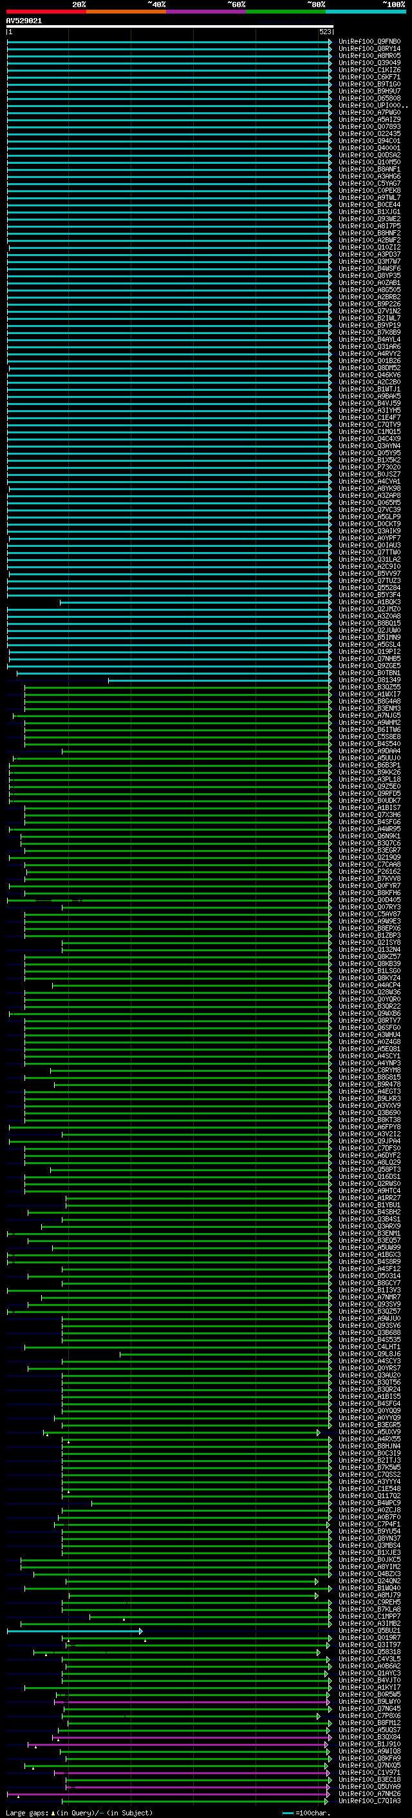Select hit label UniRef100_Q9JPA4
The image size is (412, 1818).
click(370, 1141)
